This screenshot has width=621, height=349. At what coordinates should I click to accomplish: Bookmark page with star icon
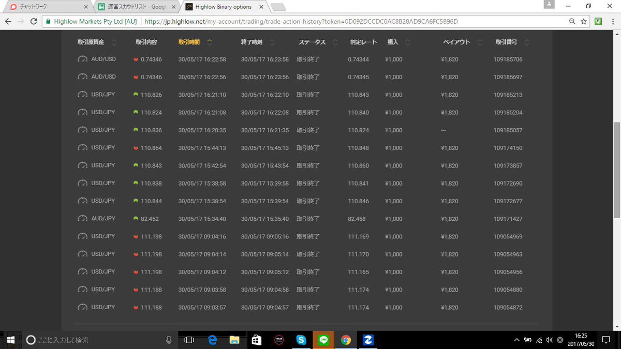(584, 22)
